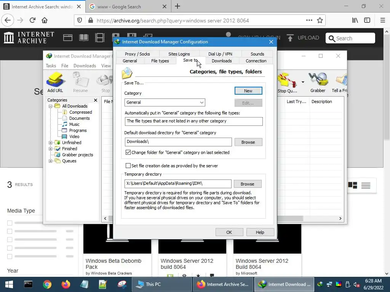Switch to the Downloads configuration tab

tap(222, 61)
